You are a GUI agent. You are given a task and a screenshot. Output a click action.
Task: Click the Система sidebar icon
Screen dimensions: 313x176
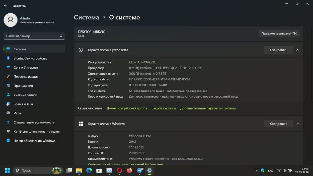coord(8,49)
